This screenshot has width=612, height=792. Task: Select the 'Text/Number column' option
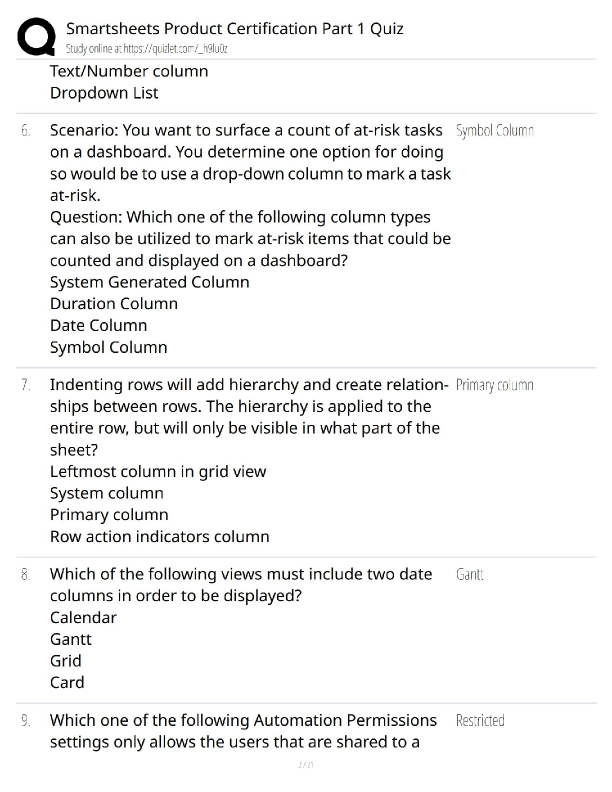(x=129, y=71)
